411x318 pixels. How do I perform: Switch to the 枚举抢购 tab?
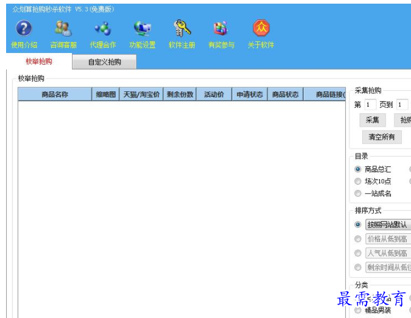pyautogui.click(x=39, y=62)
